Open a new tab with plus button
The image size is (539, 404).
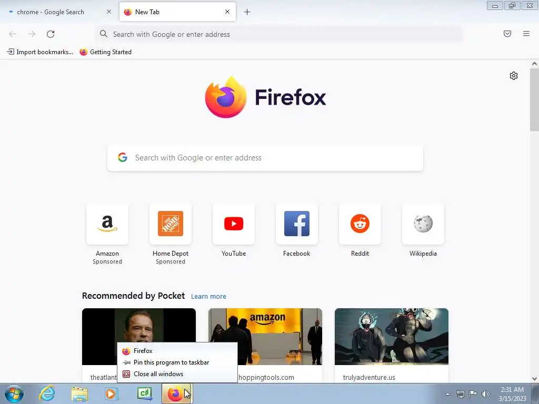pos(247,12)
